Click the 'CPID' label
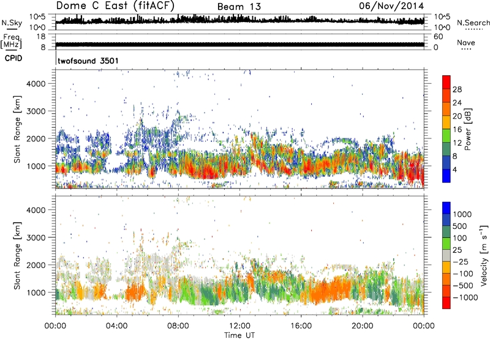Image resolution: width=490 pixels, height=339 pixels. coord(13,58)
